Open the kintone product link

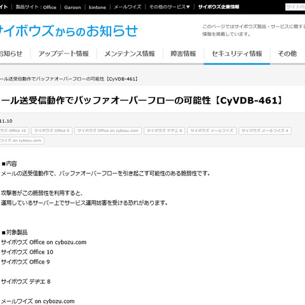click(x=97, y=7)
